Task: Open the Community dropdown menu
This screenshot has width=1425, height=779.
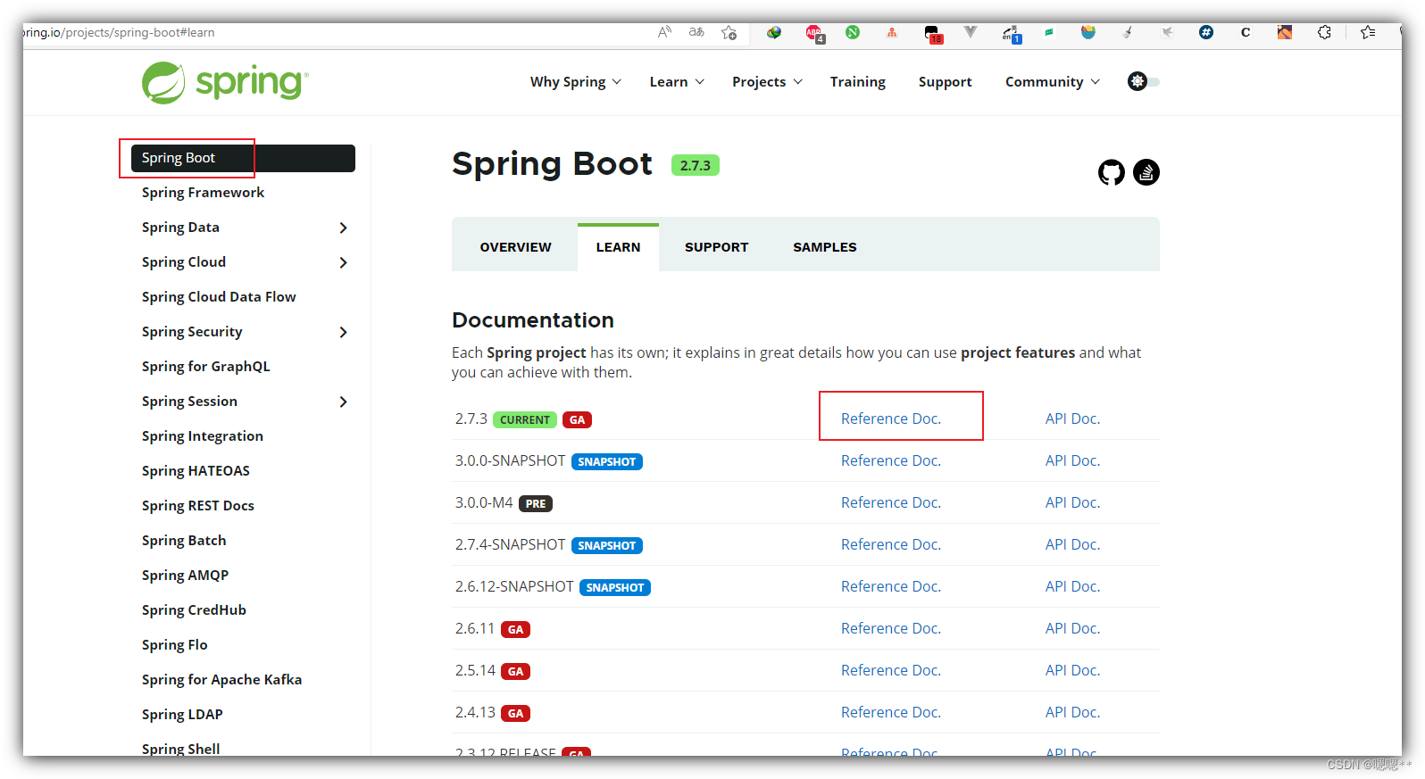Action: [x=1053, y=81]
